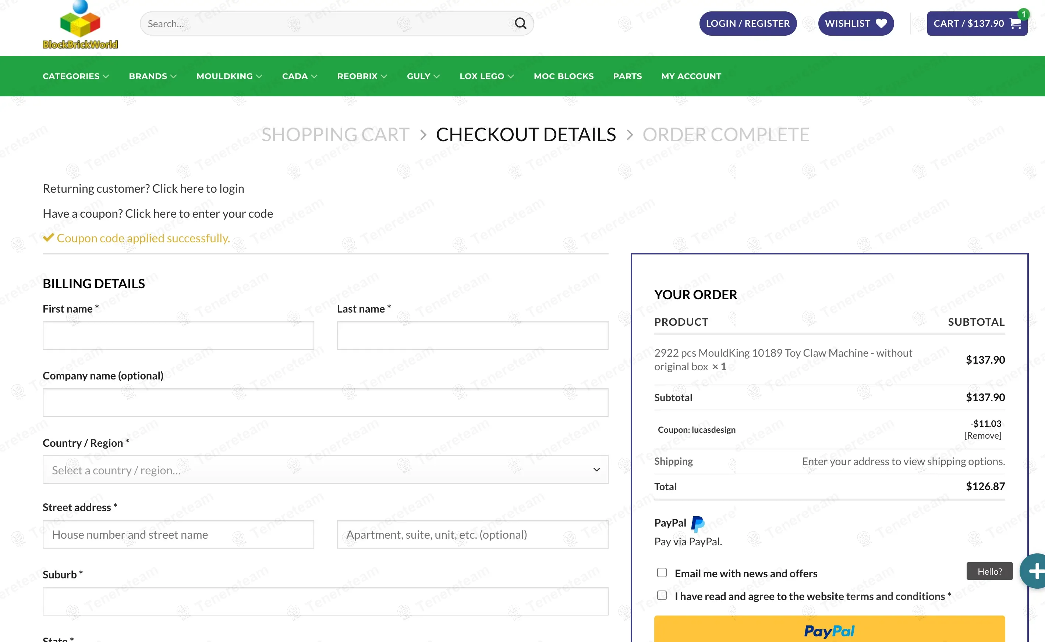Click breadcrumb arrow after Shopping Cart
1045x642 pixels.
[x=423, y=135]
